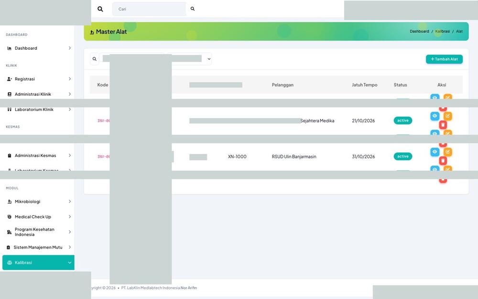Click the Alat breadcrumb entry
The width and height of the screenshot is (478, 299).
tap(459, 32)
